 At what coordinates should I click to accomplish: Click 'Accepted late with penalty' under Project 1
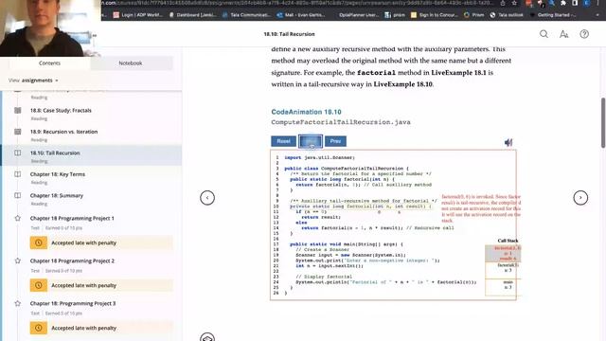click(x=84, y=242)
